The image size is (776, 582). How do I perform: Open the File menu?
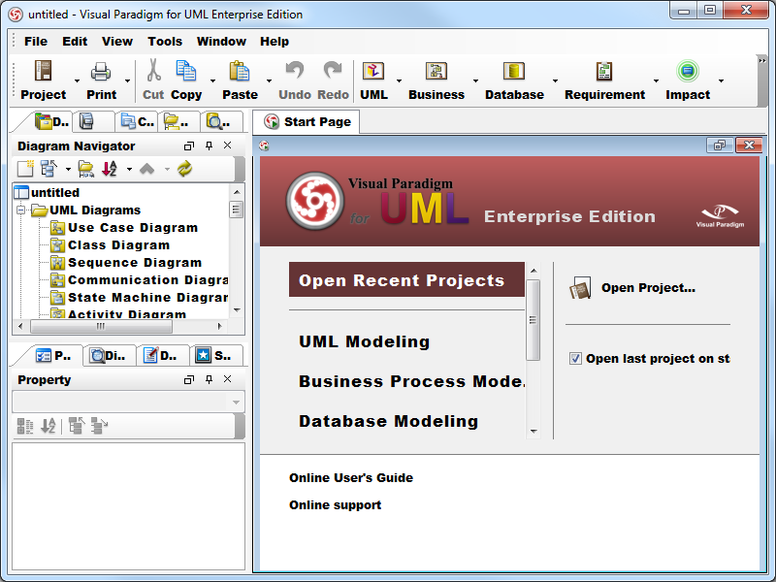(x=36, y=42)
